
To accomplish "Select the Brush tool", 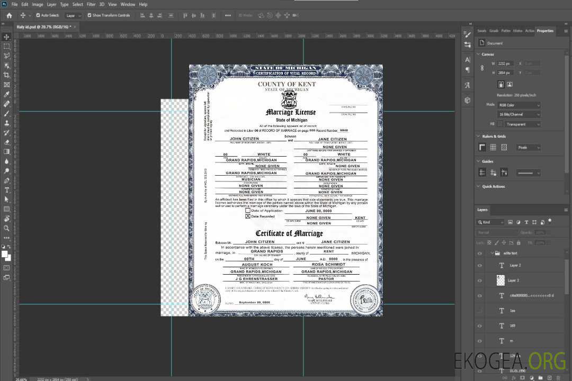I will [x=6, y=113].
